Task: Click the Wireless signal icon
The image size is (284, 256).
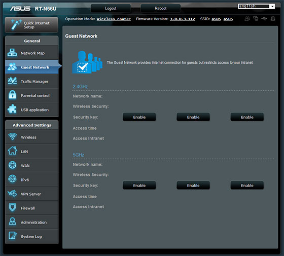Action: (13, 137)
